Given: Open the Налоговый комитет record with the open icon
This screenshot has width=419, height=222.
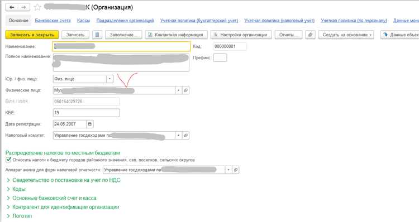Looking at the screenshot, I should click(185, 136).
